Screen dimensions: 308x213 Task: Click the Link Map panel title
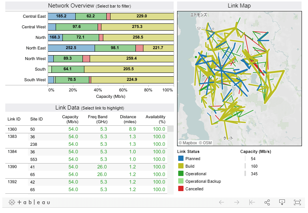[239, 6]
